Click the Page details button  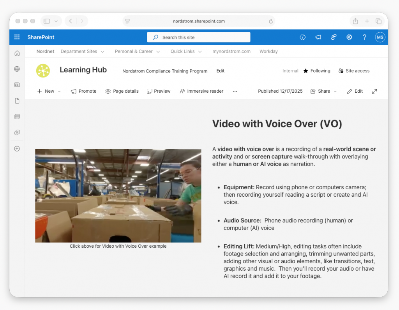point(122,91)
